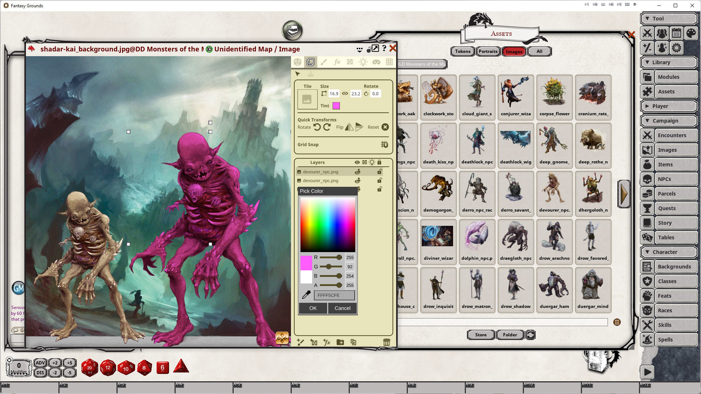Screen dimensions: 701x394
Task: Click the trash icon to delete the layer
Action: pos(387,342)
